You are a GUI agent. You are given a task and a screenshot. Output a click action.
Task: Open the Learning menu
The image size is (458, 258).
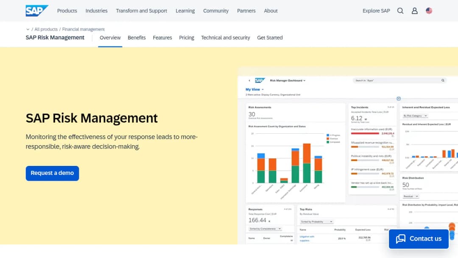coord(185,11)
